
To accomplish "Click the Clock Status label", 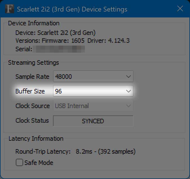I will point(32,120).
